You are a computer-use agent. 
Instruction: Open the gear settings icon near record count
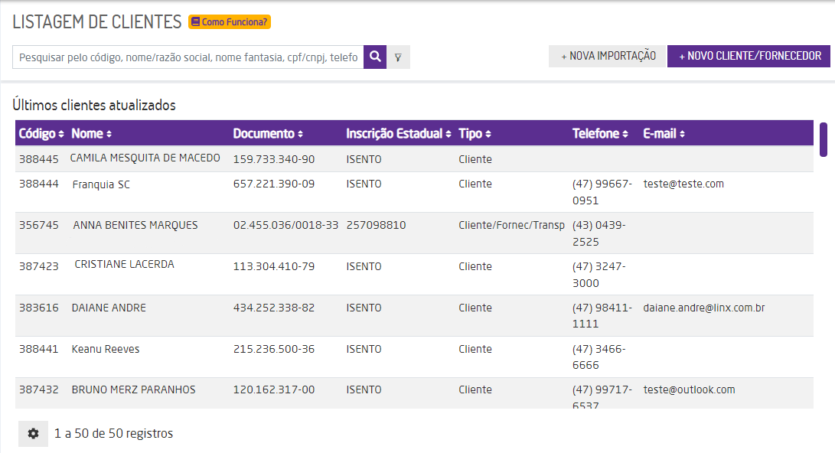(x=33, y=433)
